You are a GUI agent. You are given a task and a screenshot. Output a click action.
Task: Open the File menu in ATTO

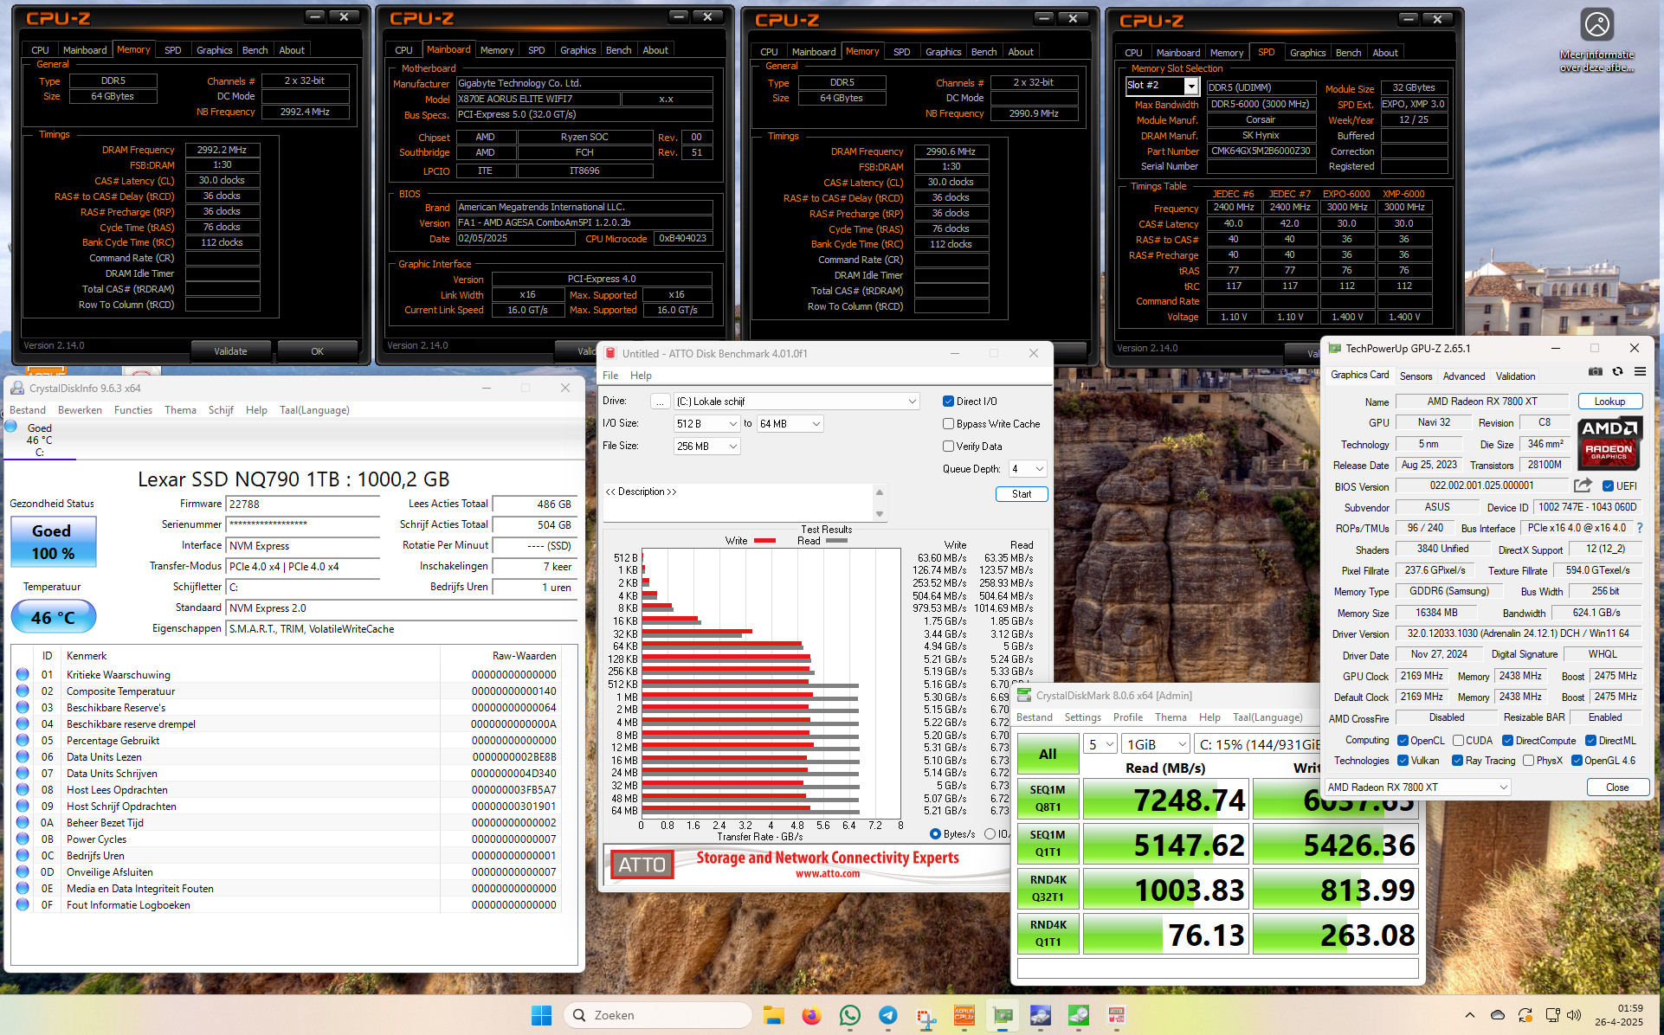pyautogui.click(x=610, y=375)
